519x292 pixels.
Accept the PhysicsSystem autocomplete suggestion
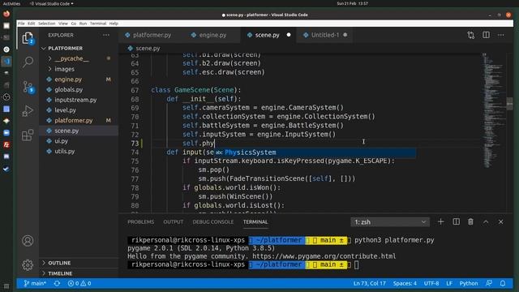click(315, 152)
